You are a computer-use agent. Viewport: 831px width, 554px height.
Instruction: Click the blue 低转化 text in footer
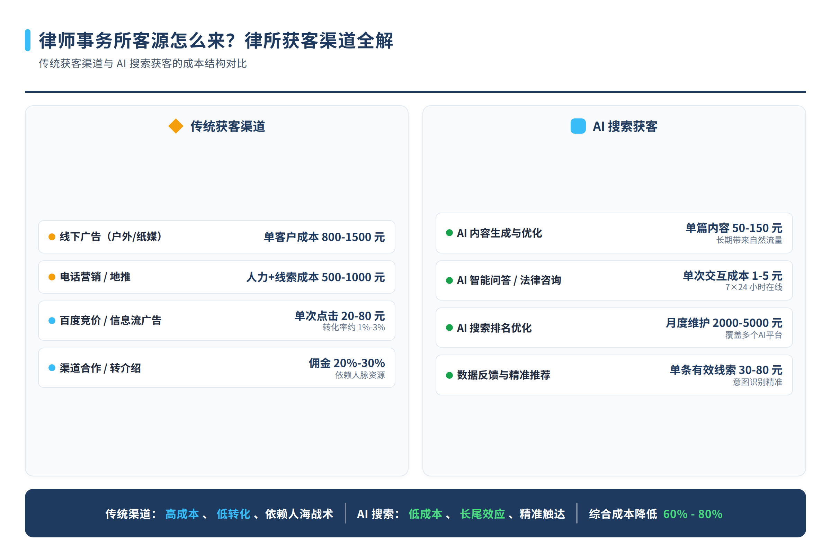(233, 514)
